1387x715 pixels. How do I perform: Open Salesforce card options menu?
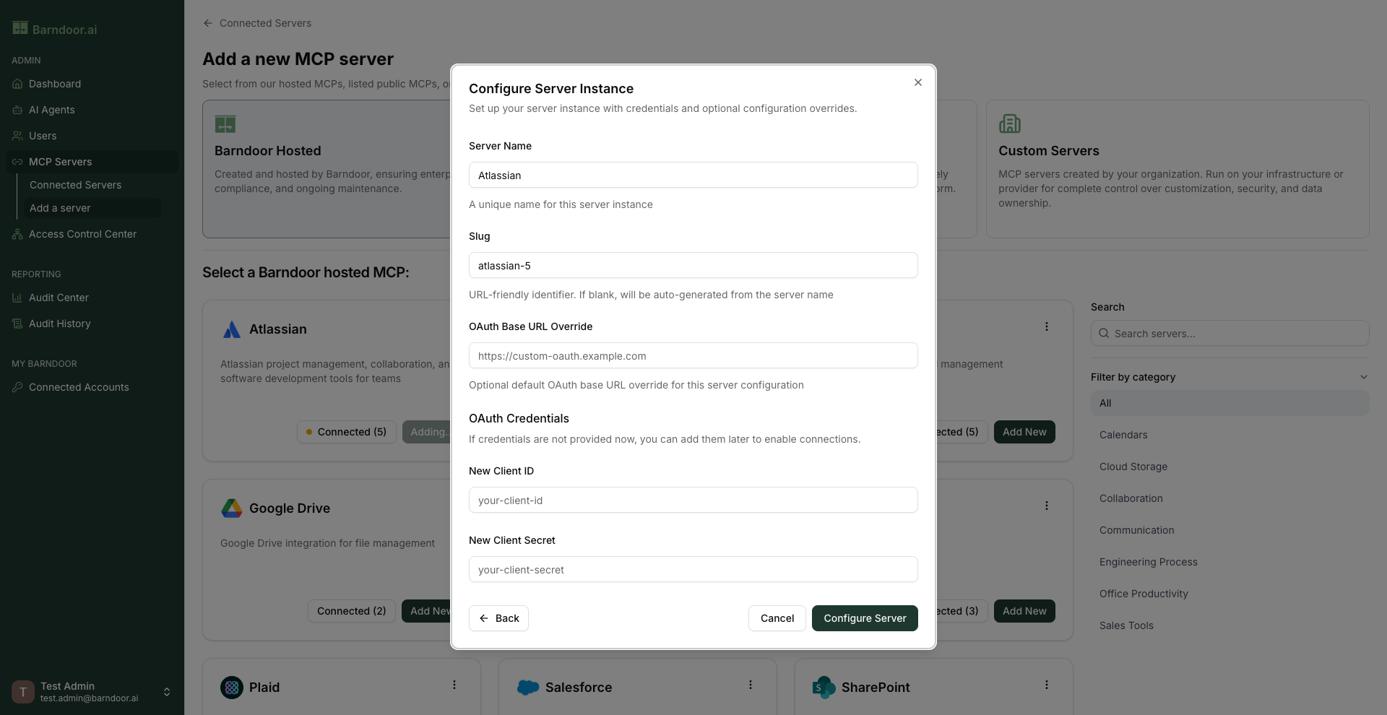tap(751, 685)
